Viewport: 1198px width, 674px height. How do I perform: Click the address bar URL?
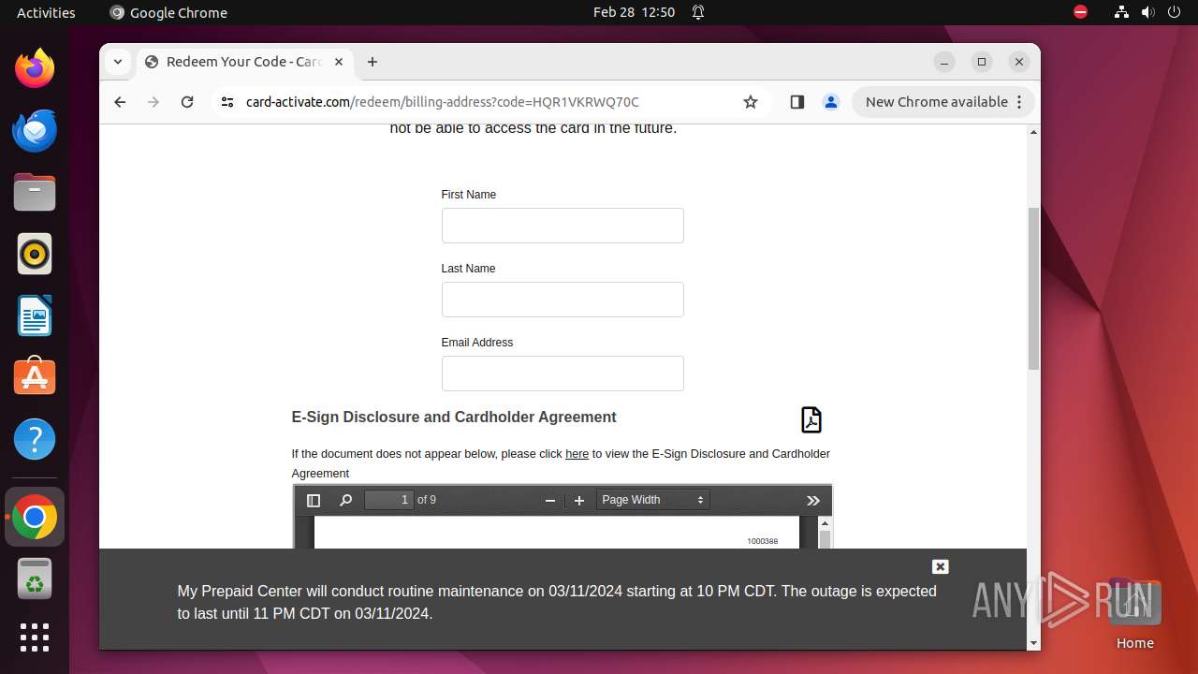pyautogui.click(x=443, y=102)
